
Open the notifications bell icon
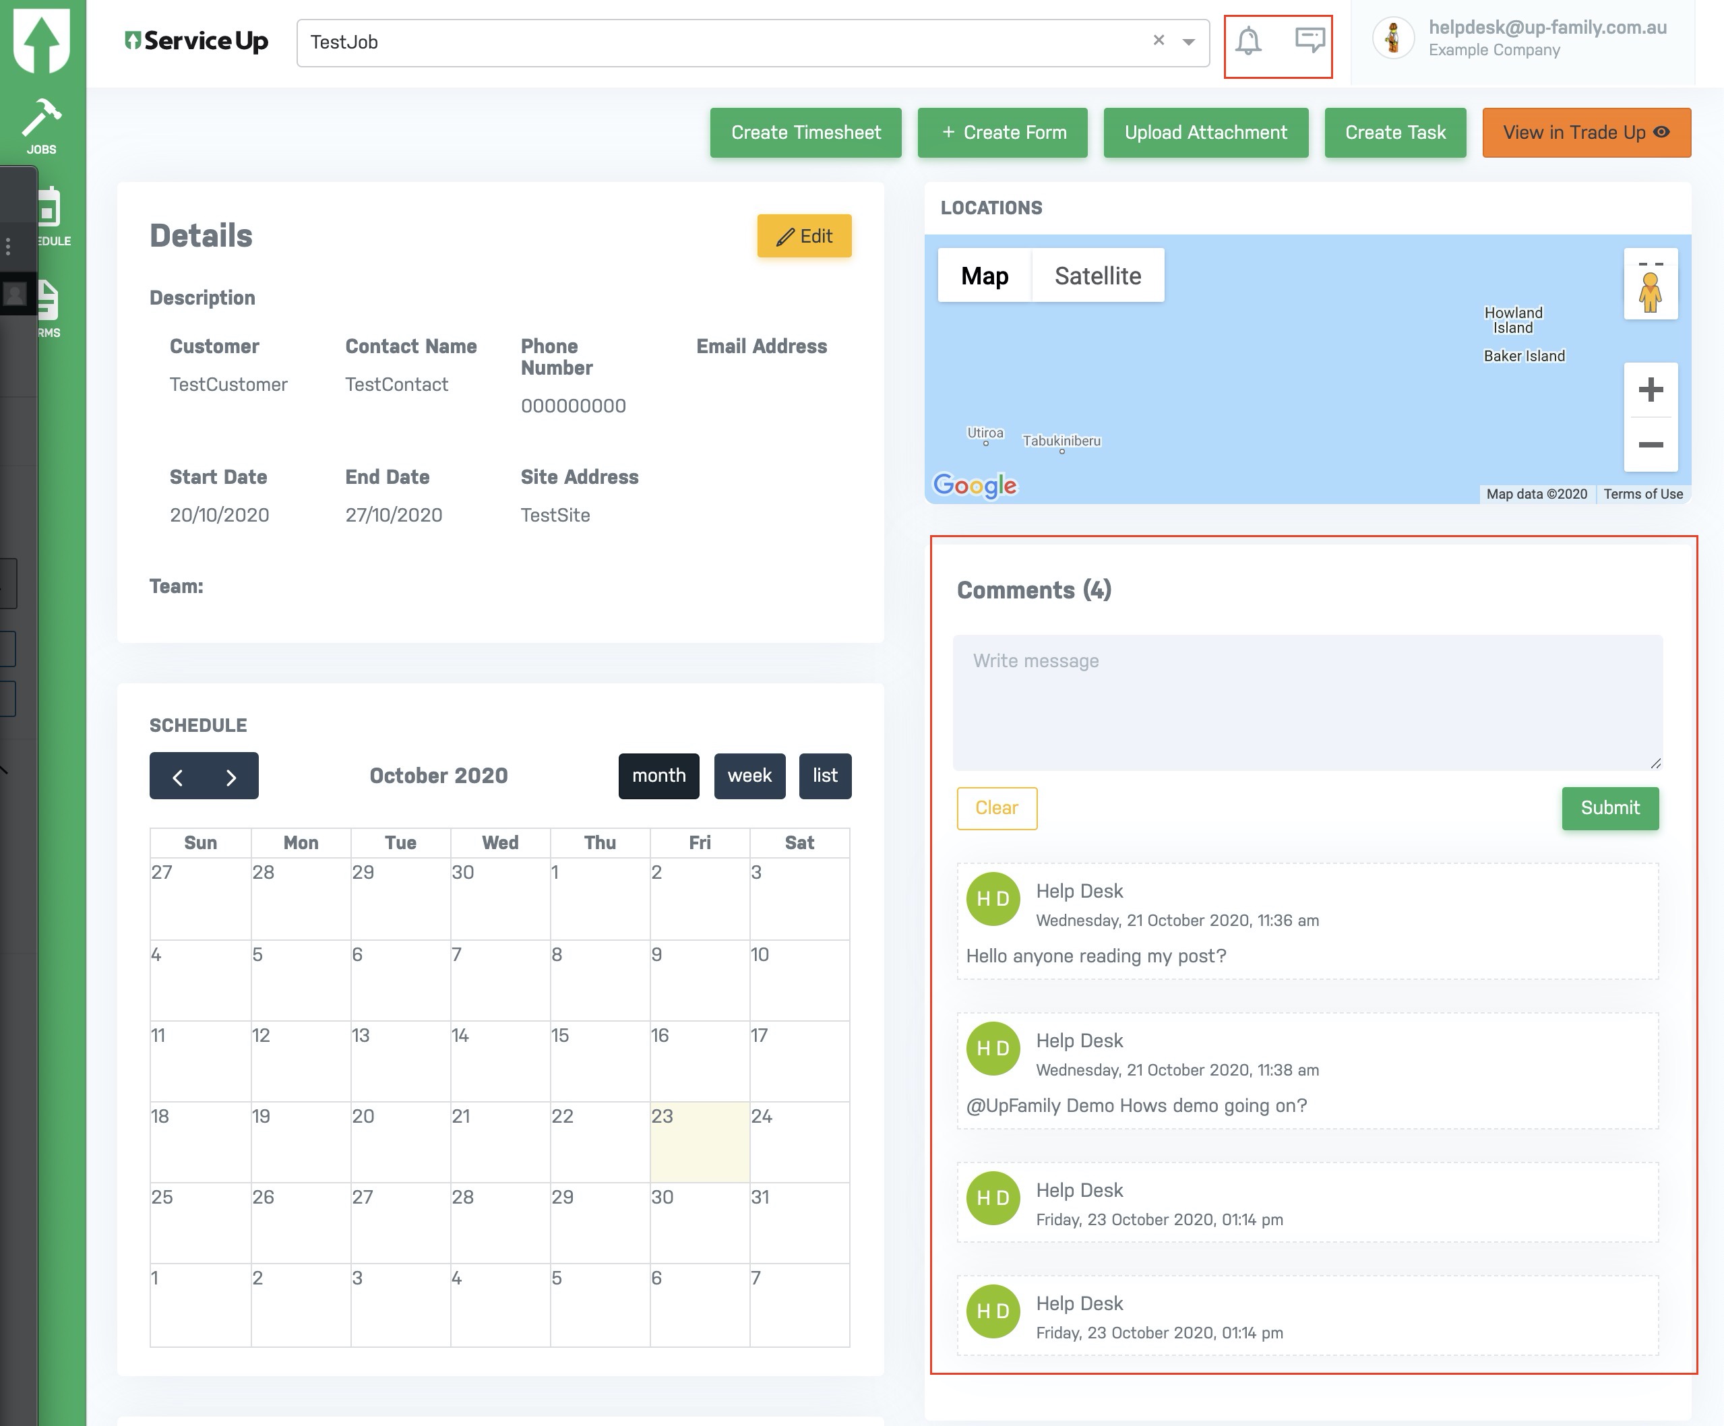[1248, 40]
